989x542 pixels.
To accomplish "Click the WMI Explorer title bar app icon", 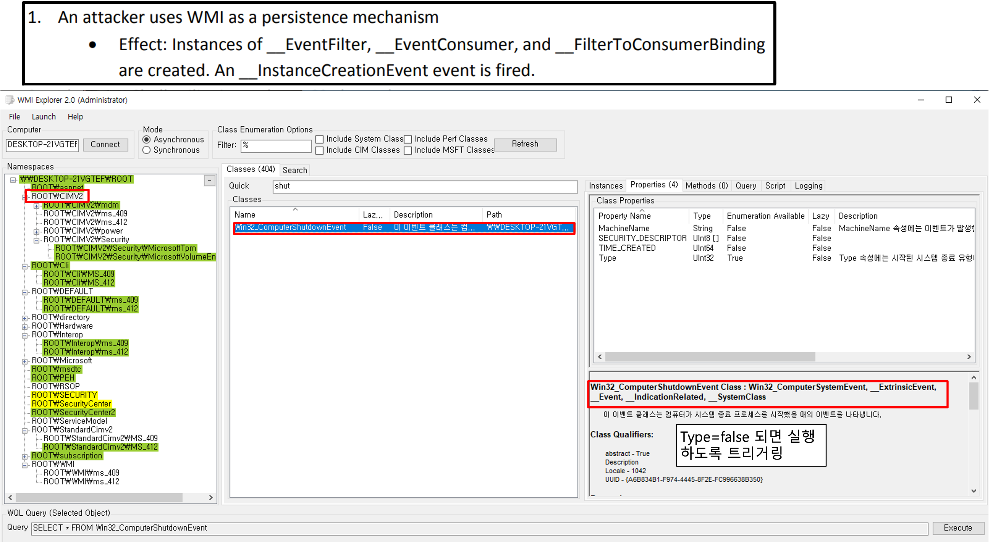I will pos(10,100).
